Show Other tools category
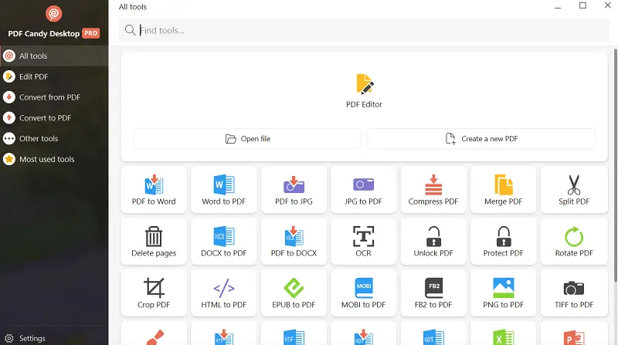Screen dimensions: 618x345 pyautogui.click(x=54, y=139)
